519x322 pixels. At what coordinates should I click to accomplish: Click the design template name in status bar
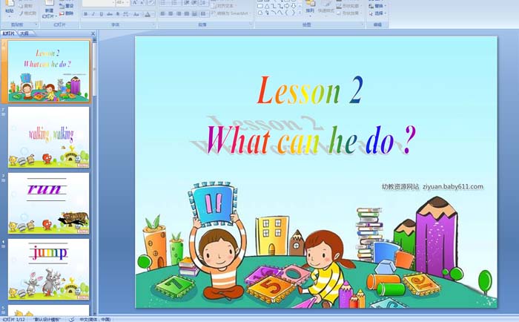click(x=47, y=319)
